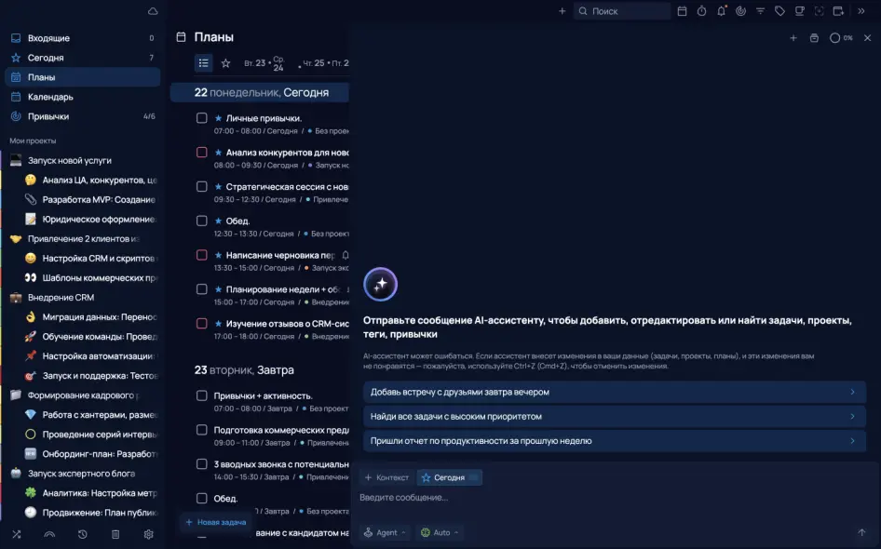Expand the top toolbar overflow chevrons
The width and height of the screenshot is (881, 549).
(861, 11)
